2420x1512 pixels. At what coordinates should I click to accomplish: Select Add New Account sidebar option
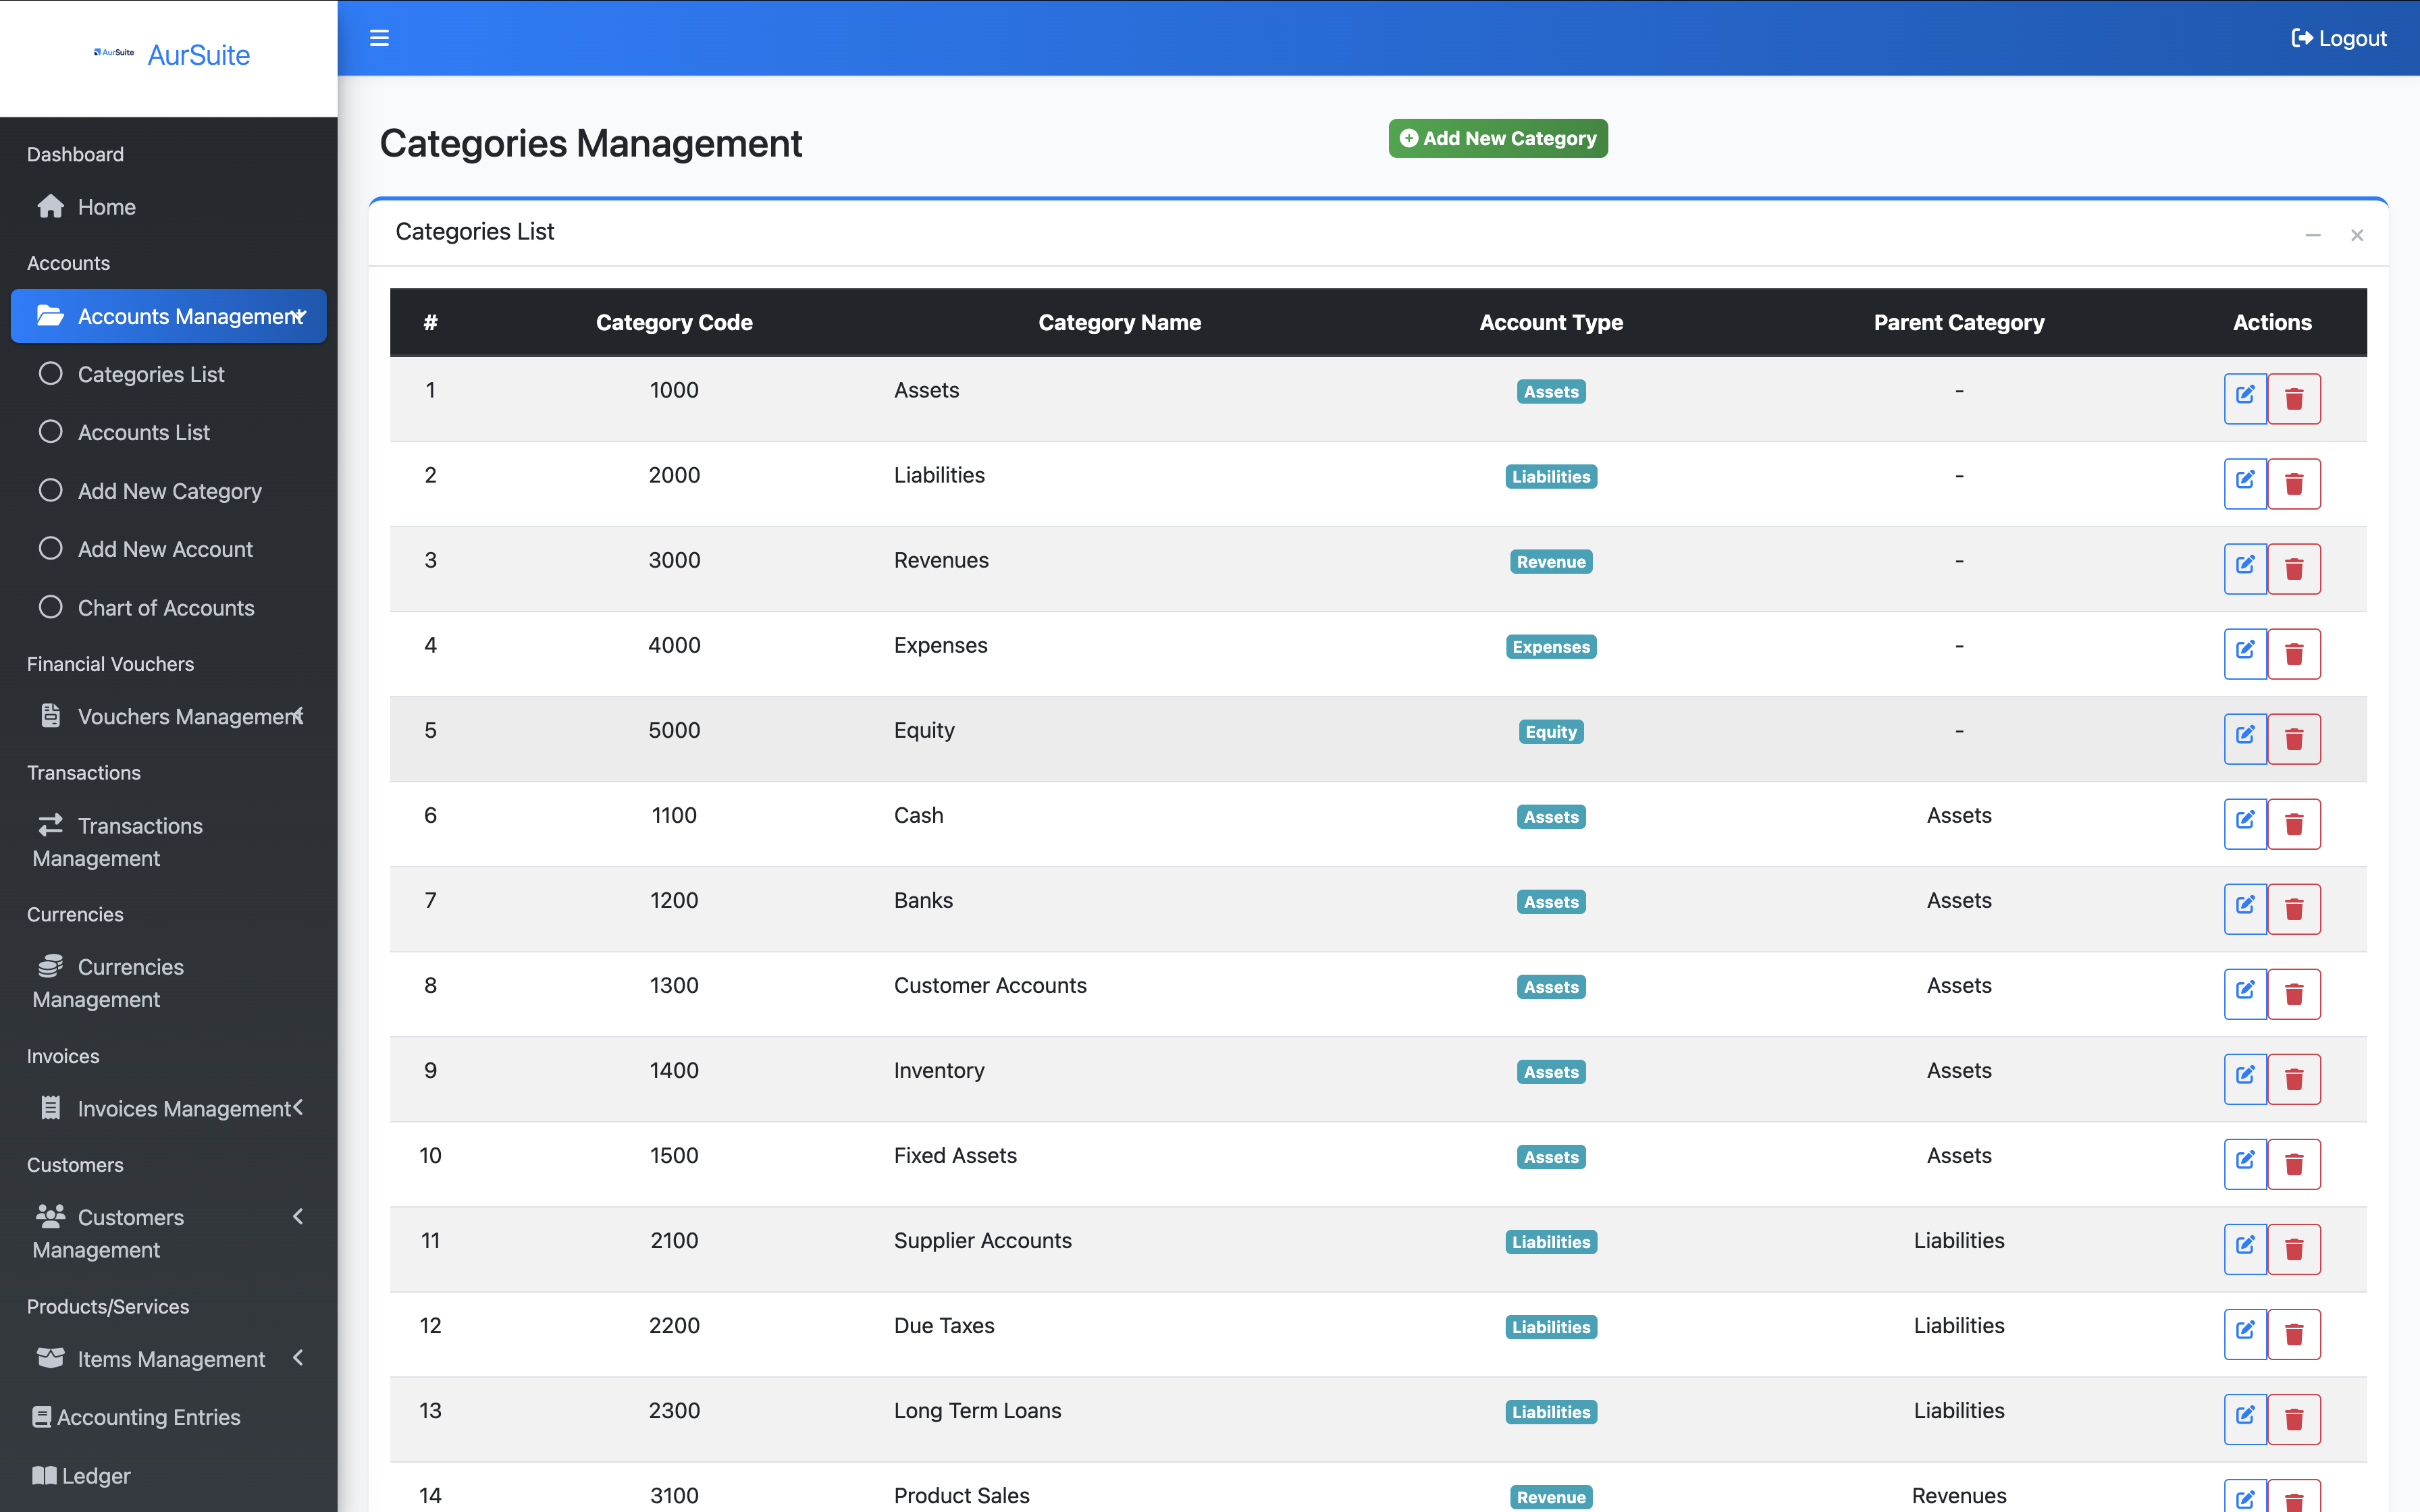click(165, 549)
